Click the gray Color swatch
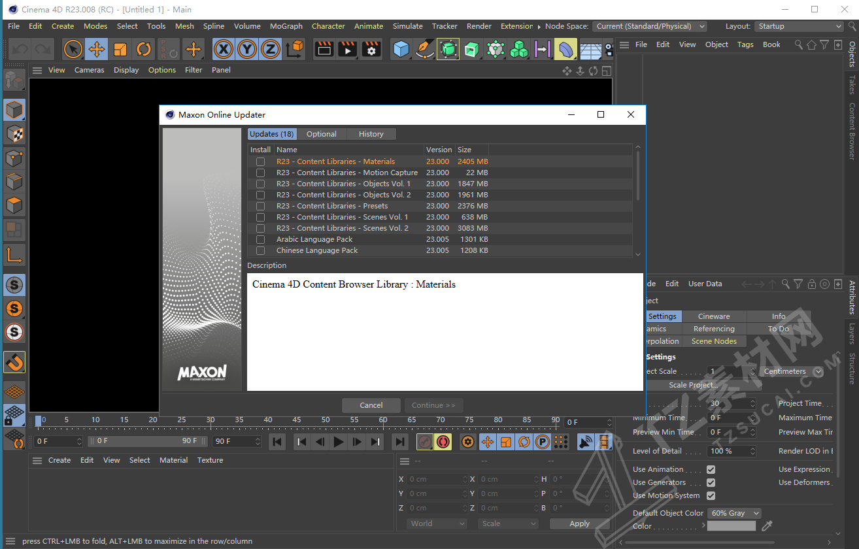859x549 pixels. tap(732, 525)
